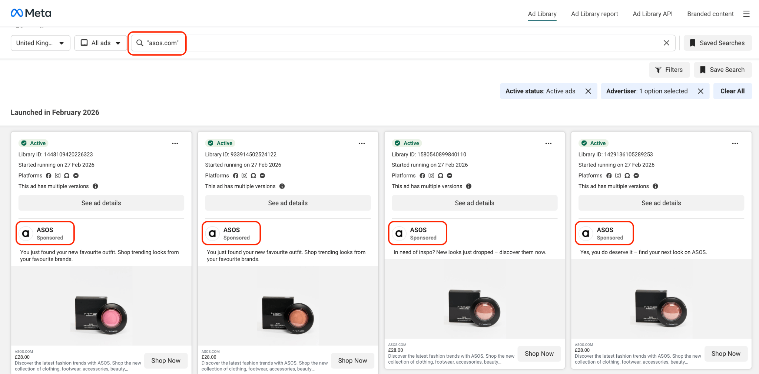See ad details for ad 1448109420226323
This screenshot has width=759, height=374.
coord(101,203)
